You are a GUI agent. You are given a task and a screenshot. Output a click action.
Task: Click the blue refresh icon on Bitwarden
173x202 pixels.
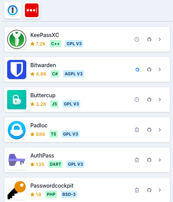(137, 70)
